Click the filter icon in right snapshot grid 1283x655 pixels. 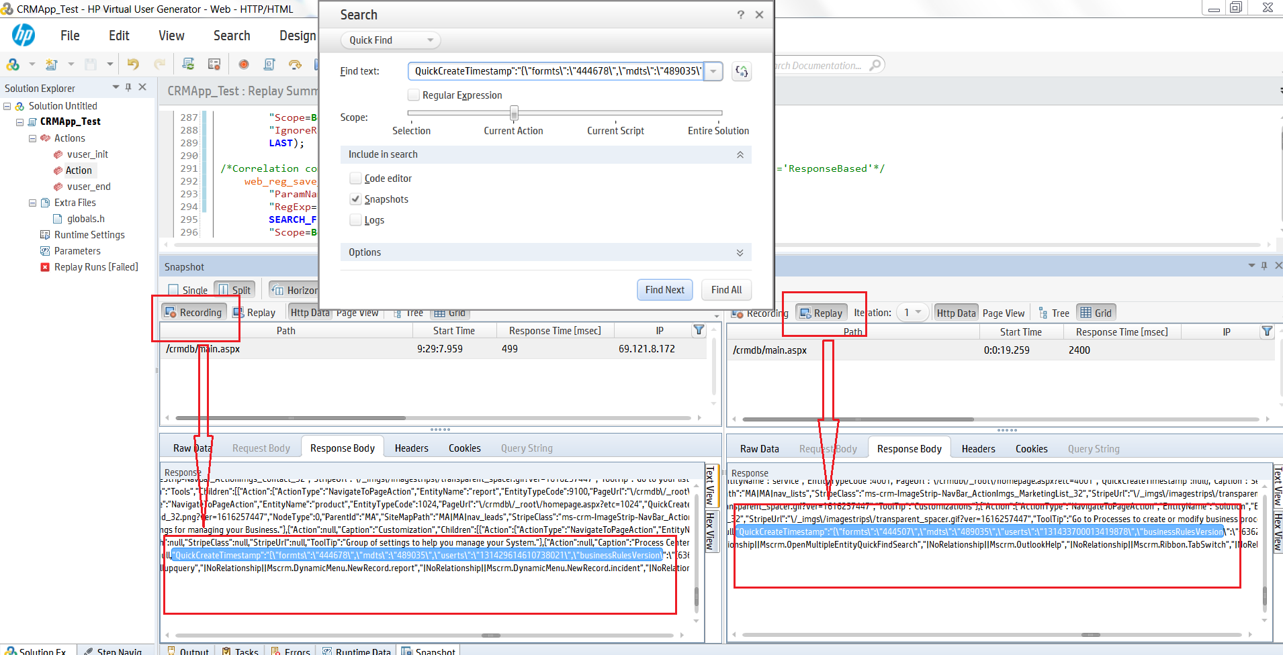1267,332
